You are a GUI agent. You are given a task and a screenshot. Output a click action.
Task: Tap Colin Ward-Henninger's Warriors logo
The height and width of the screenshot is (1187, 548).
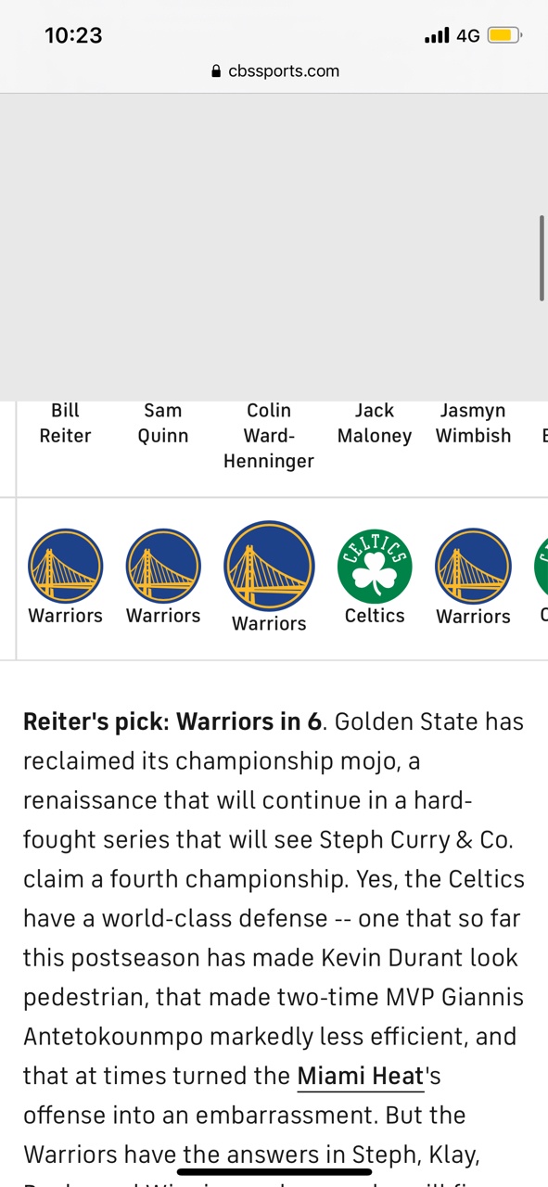pos(269,566)
